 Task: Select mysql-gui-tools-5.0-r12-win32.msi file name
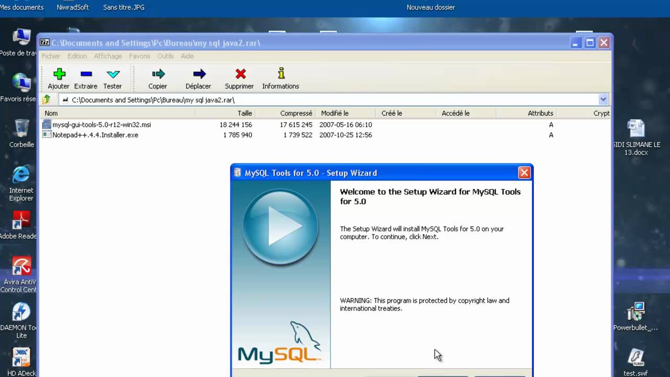(x=102, y=125)
